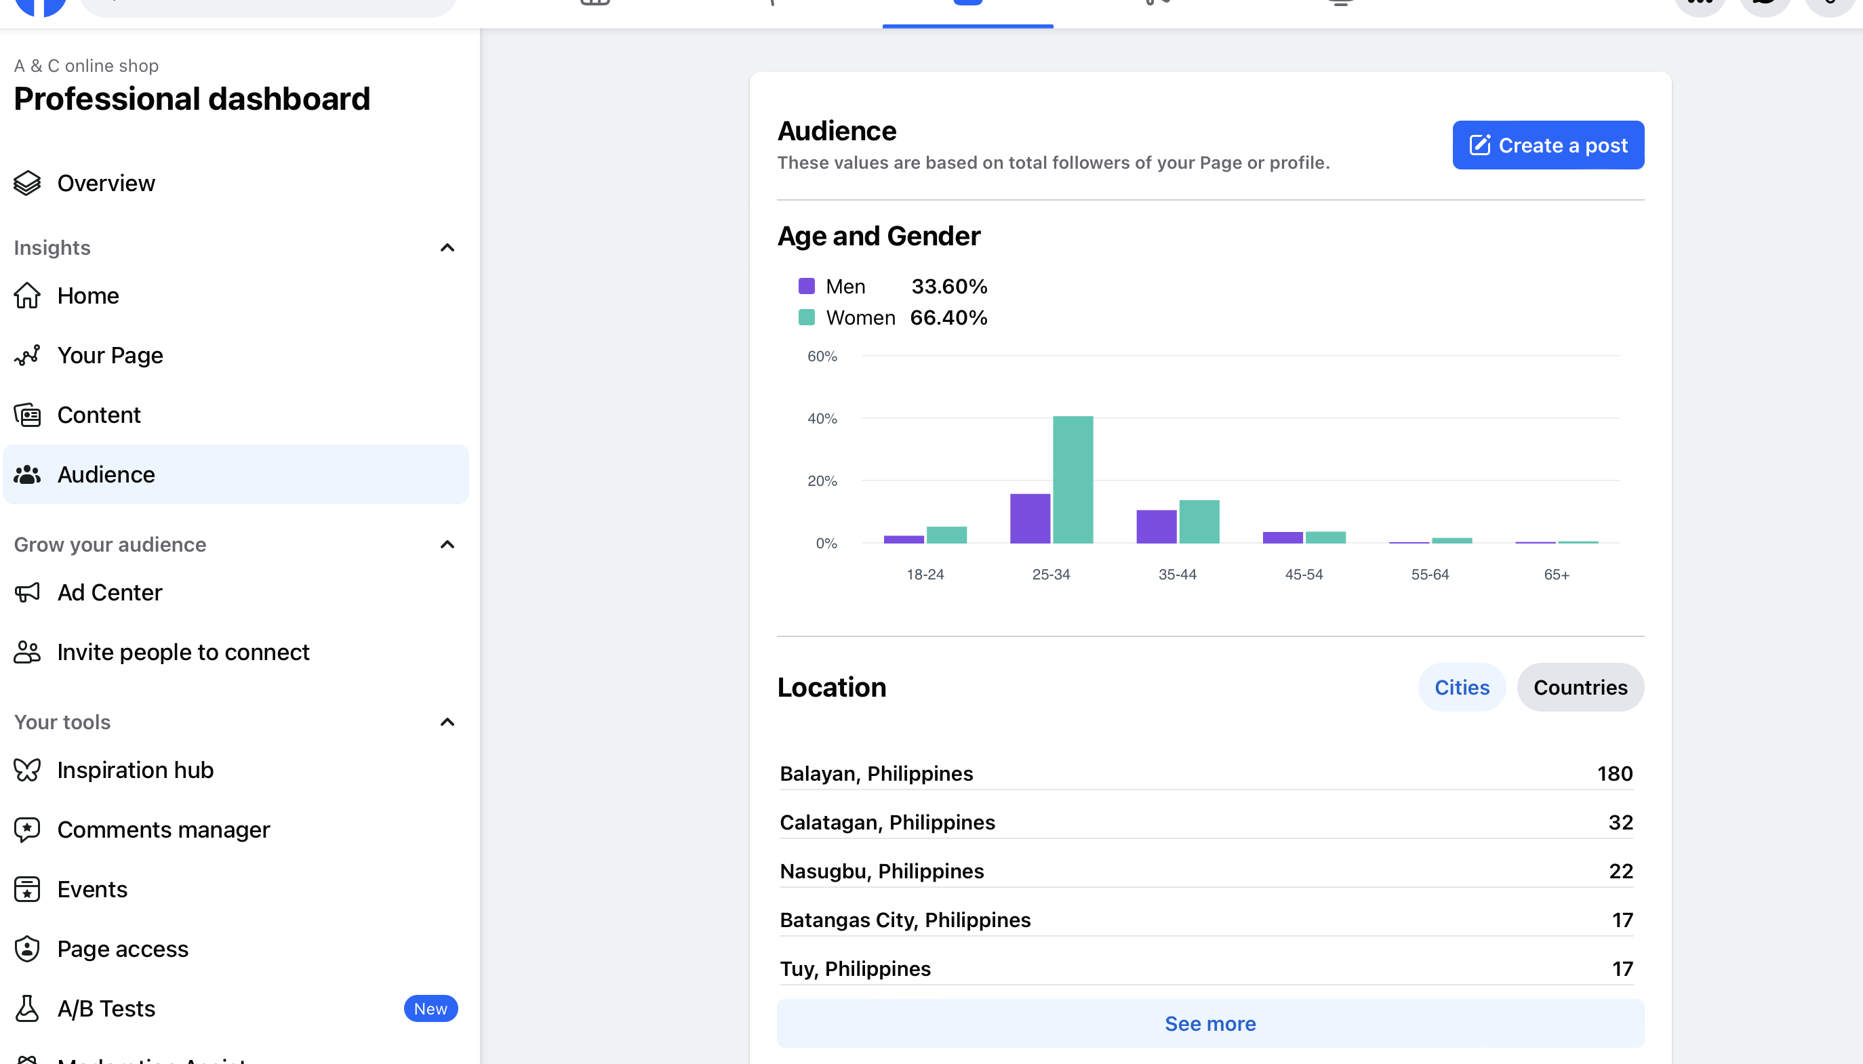Image resolution: width=1863 pixels, height=1064 pixels.
Task: Click the Home house icon
Action: tap(27, 295)
